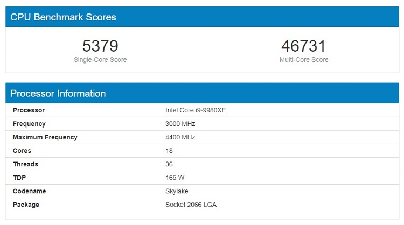Select the 36 threads value
Image resolution: width=404 pixels, height=225 pixels.
[x=169, y=164]
